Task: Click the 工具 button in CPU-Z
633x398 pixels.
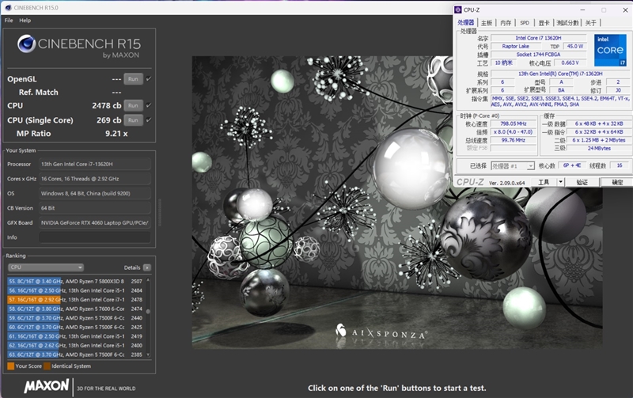Action: click(x=544, y=182)
